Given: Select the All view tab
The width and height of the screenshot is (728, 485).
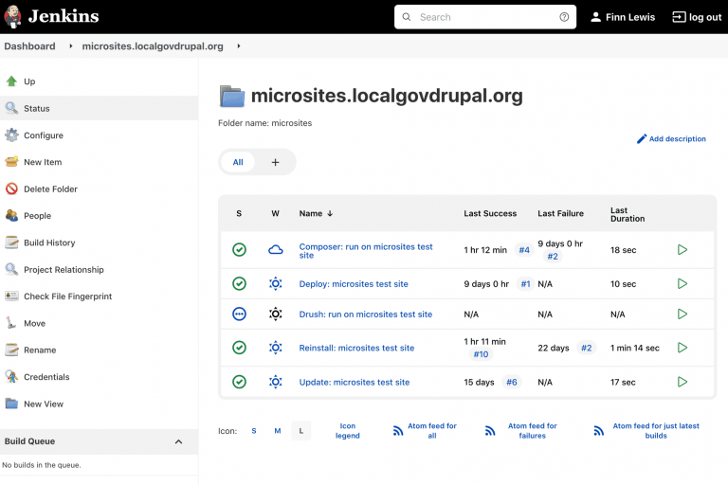Looking at the screenshot, I should [x=238, y=162].
